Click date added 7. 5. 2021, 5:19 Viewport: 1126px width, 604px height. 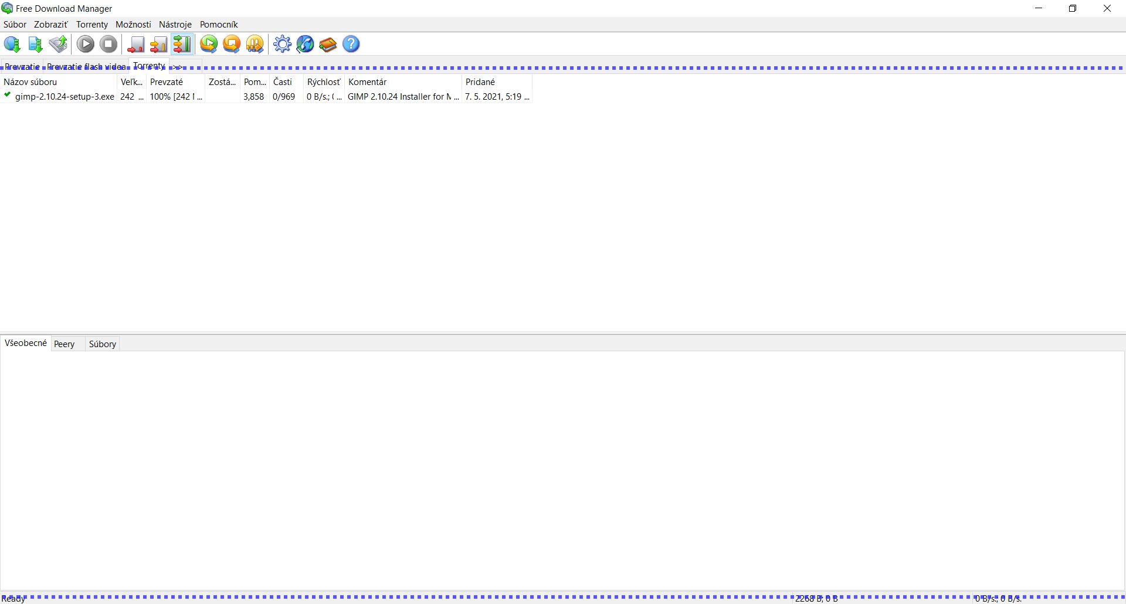tap(497, 97)
